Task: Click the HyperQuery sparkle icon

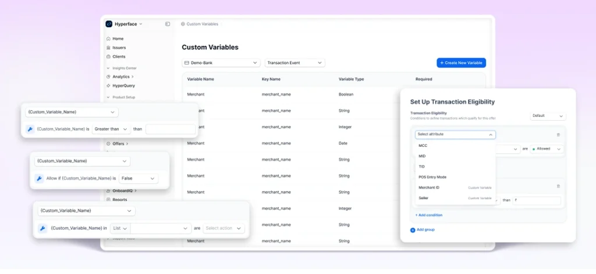Action: [108, 85]
